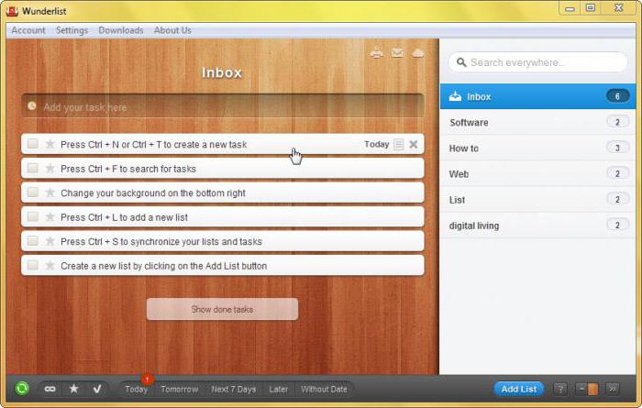642x408 pixels.
Task: Filter tasks Without Date
Action: tap(324, 389)
